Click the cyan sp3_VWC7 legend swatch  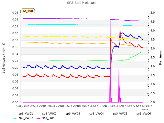click(x=15, y=118)
